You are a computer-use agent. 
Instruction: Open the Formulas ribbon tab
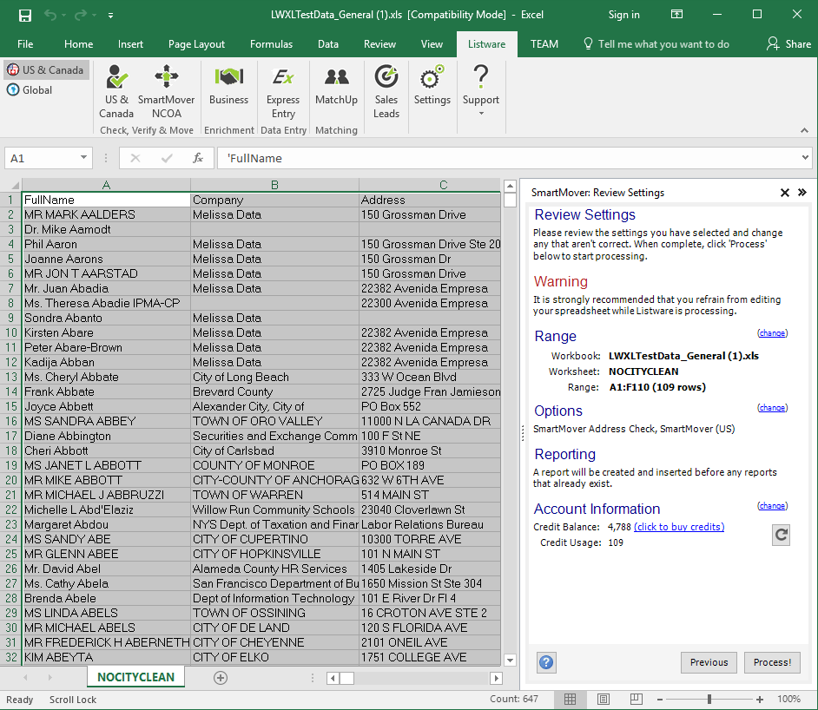coord(271,44)
